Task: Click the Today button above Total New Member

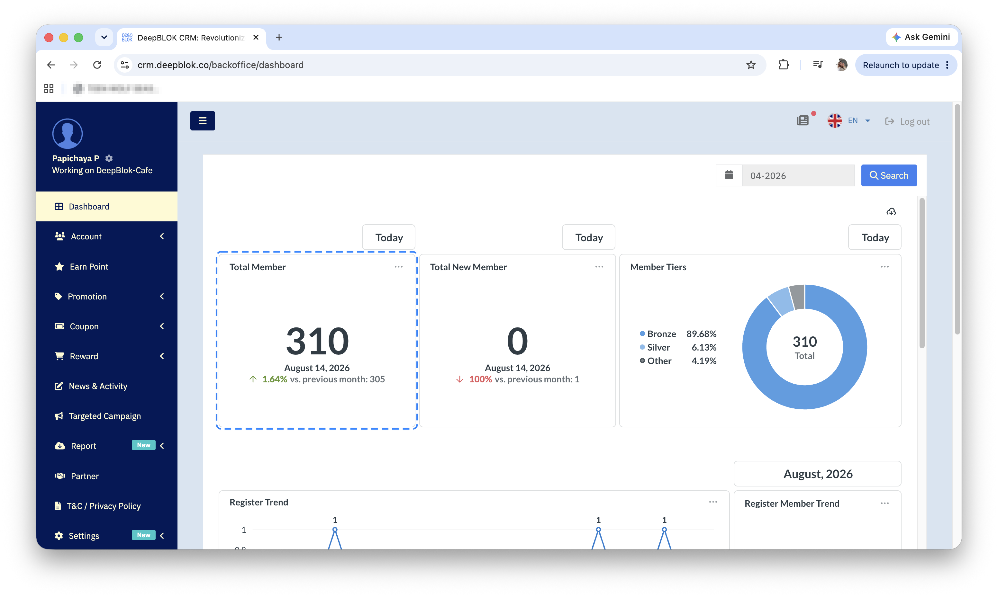Action: tap(589, 237)
